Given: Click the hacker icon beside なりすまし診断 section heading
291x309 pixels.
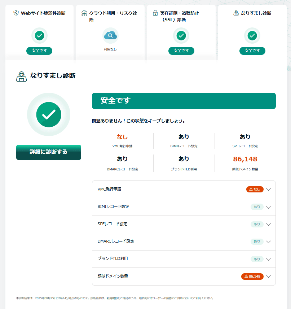Looking at the screenshot, I should tap(22, 76).
